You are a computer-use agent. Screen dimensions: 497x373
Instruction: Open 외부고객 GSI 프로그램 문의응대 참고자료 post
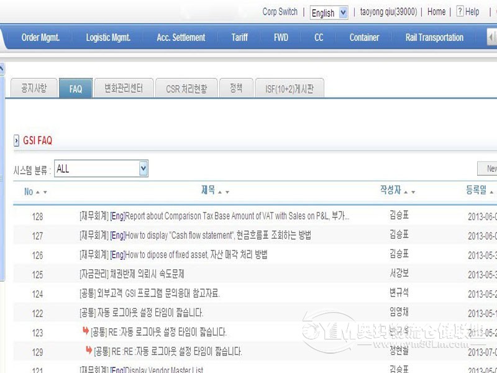click(x=149, y=293)
